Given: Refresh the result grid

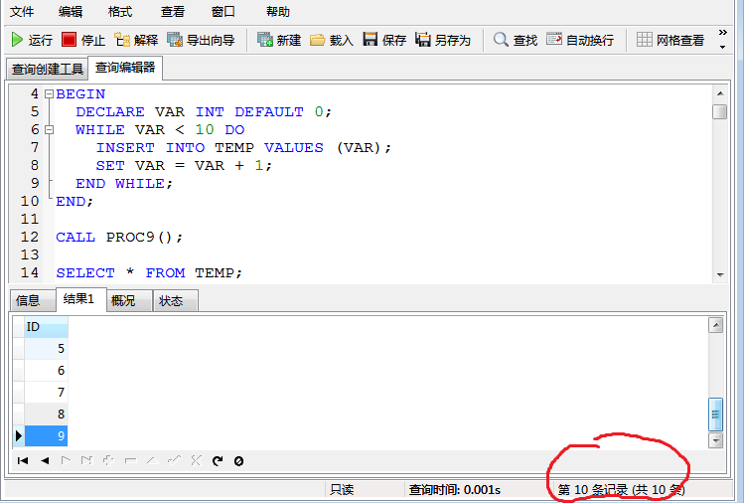Looking at the screenshot, I should pyautogui.click(x=218, y=460).
